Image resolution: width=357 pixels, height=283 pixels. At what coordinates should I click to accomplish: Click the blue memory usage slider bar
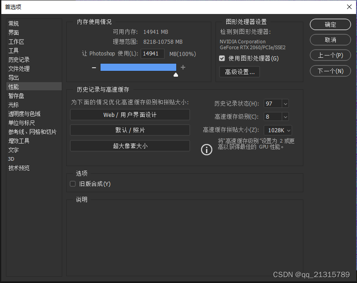point(138,67)
